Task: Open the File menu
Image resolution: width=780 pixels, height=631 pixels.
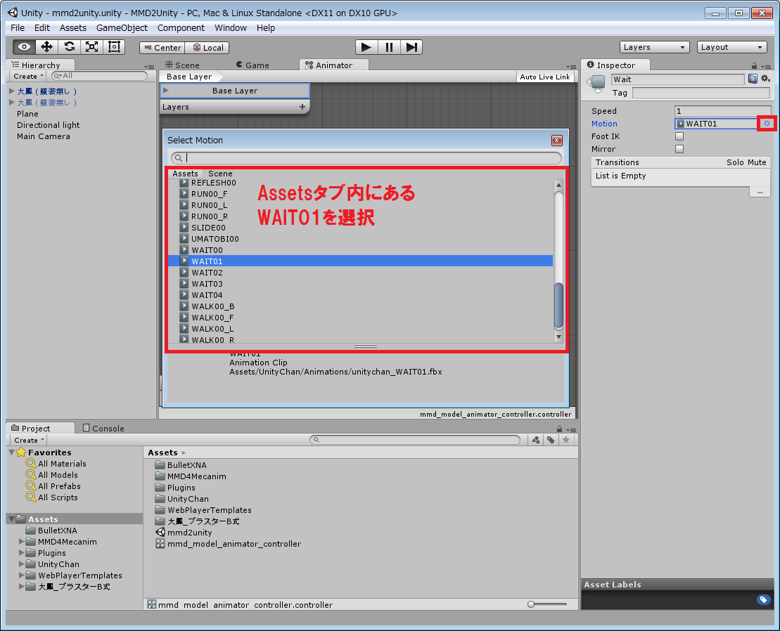Action: (18, 28)
